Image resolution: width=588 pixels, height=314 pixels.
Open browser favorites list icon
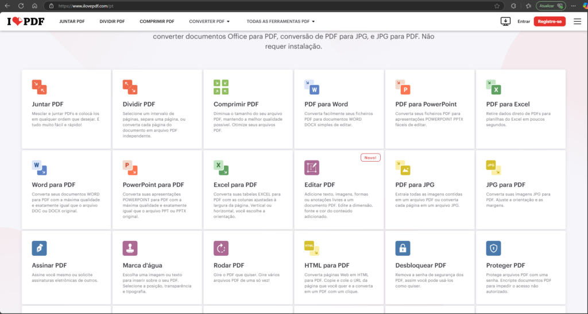point(528,6)
